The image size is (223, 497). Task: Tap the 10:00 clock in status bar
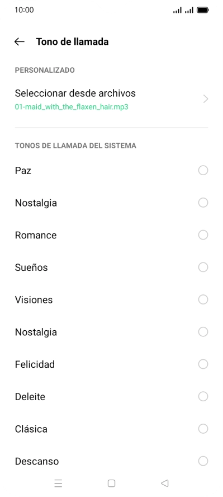tap(24, 10)
